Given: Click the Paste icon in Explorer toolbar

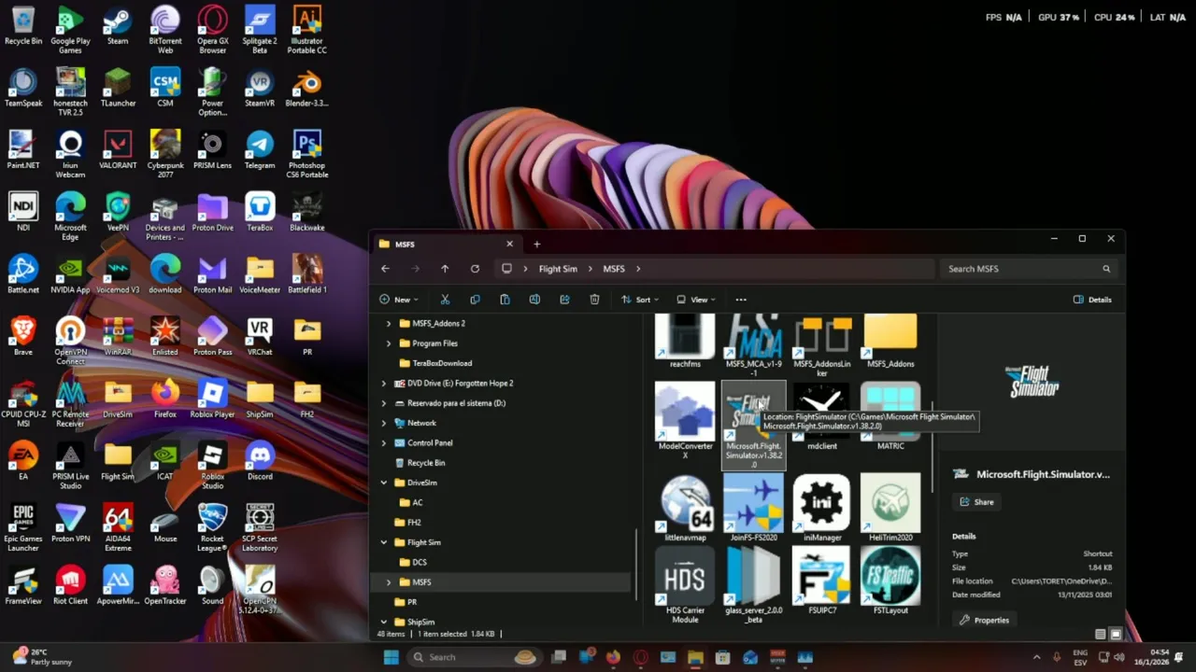Looking at the screenshot, I should 505,300.
